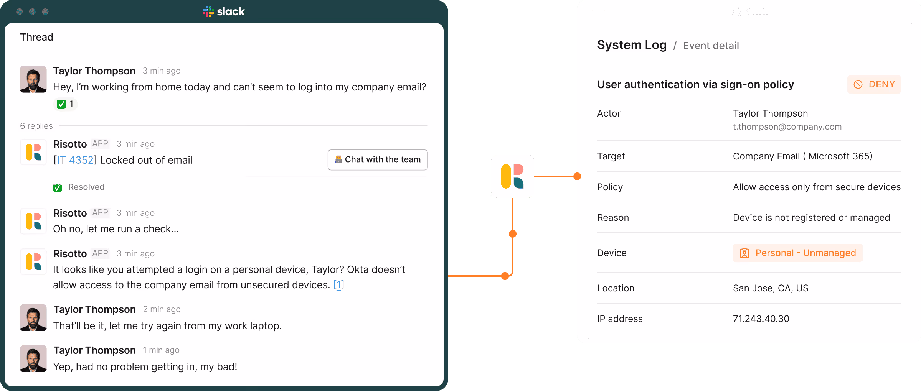This screenshot has width=921, height=391.
Task: Click 'Device is not registered or managed' reason
Action: pyautogui.click(x=811, y=218)
